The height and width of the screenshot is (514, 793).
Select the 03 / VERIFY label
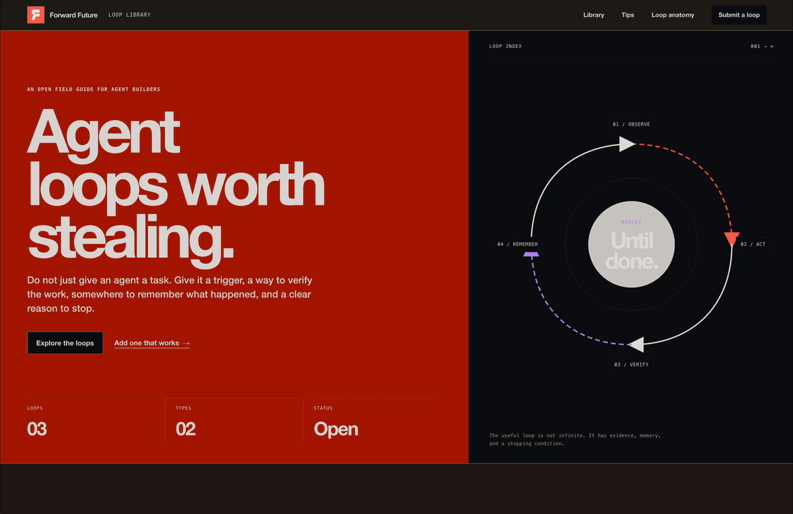click(631, 365)
